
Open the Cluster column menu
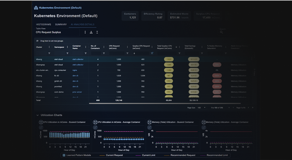(x=49, y=47)
